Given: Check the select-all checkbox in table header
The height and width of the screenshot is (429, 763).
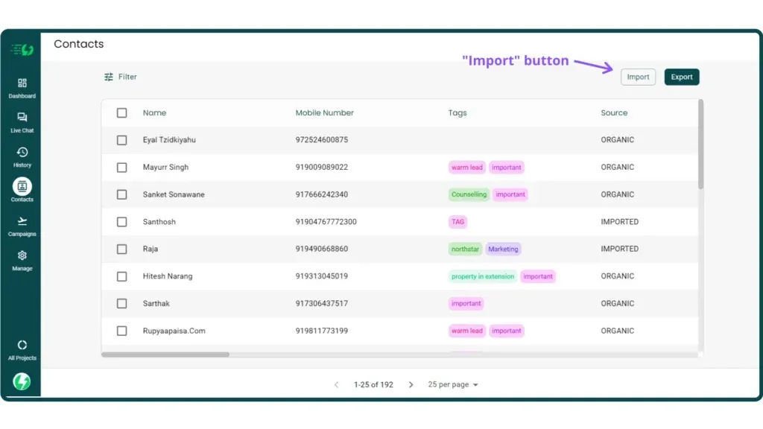Looking at the screenshot, I should pos(121,112).
